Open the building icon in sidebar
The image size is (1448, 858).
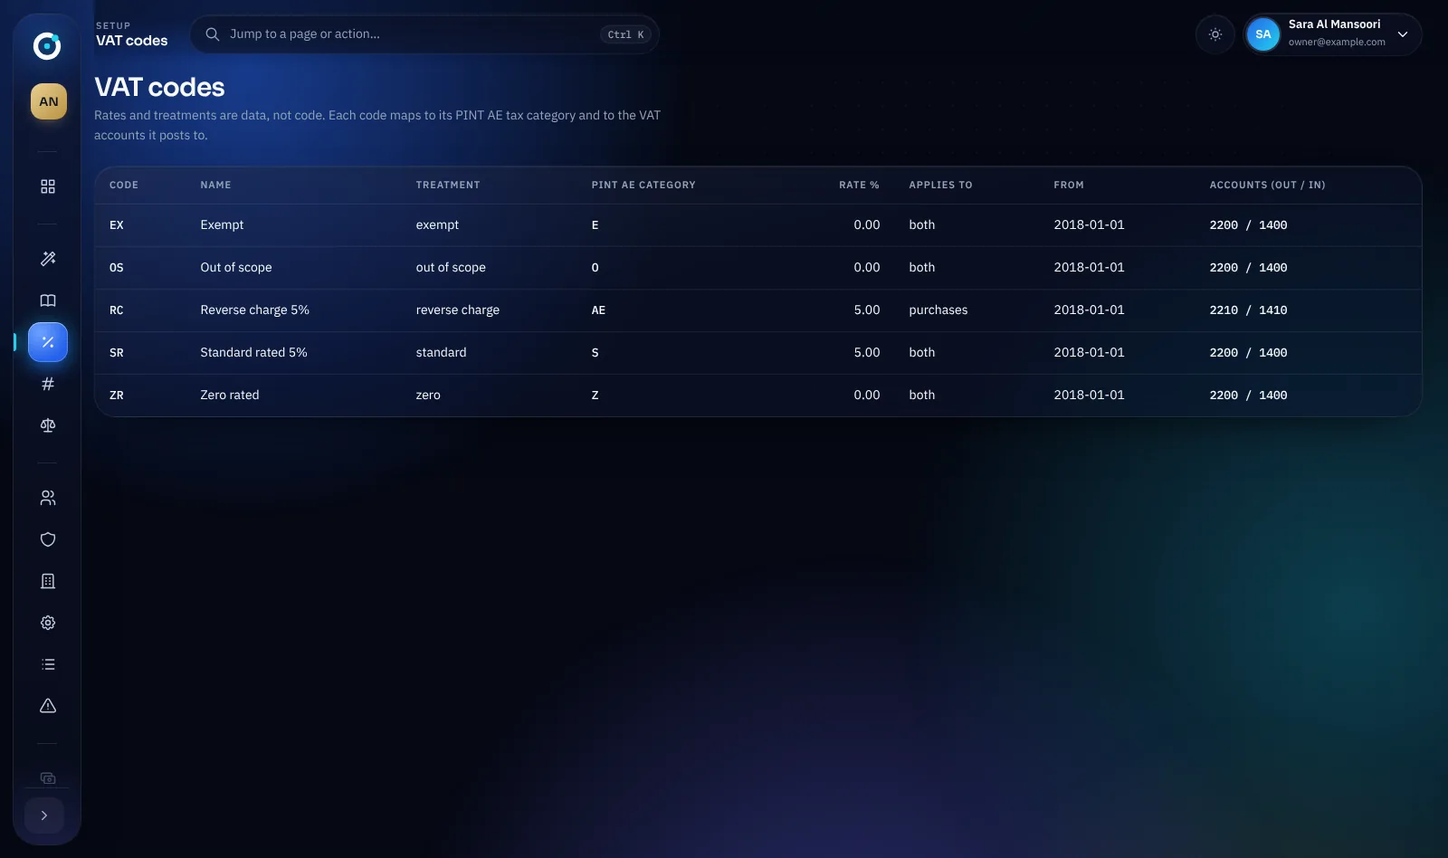click(48, 581)
